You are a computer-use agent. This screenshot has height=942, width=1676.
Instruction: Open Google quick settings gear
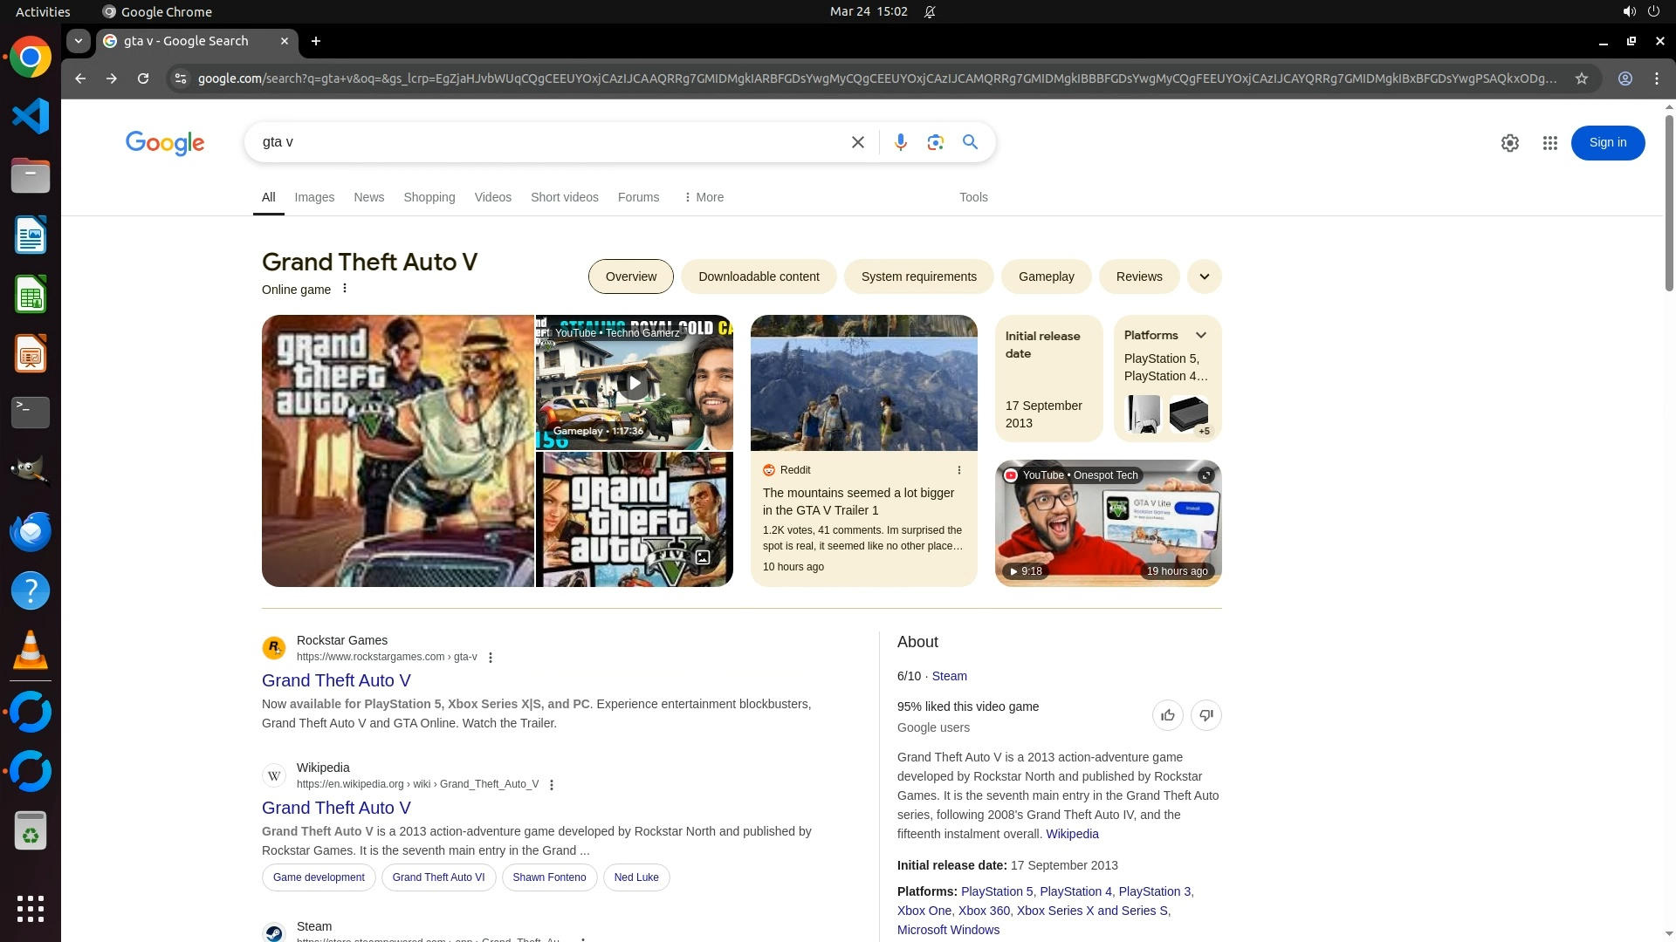point(1509,143)
